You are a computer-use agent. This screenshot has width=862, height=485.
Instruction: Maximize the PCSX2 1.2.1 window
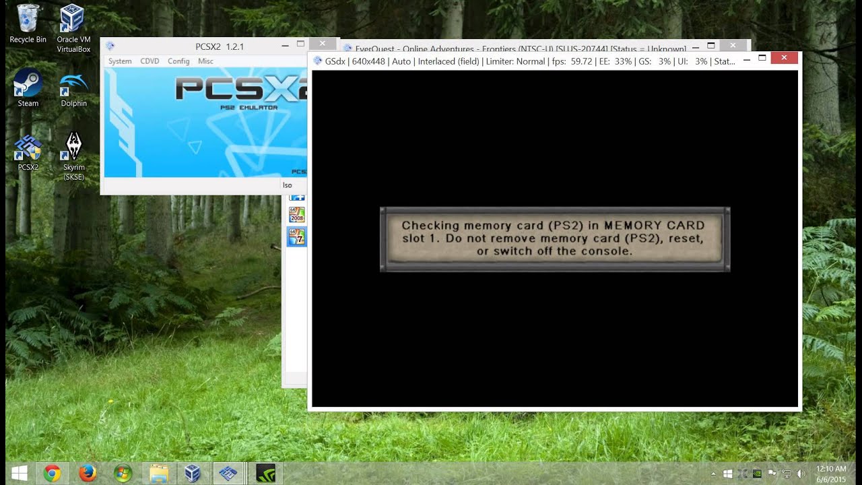coord(300,44)
